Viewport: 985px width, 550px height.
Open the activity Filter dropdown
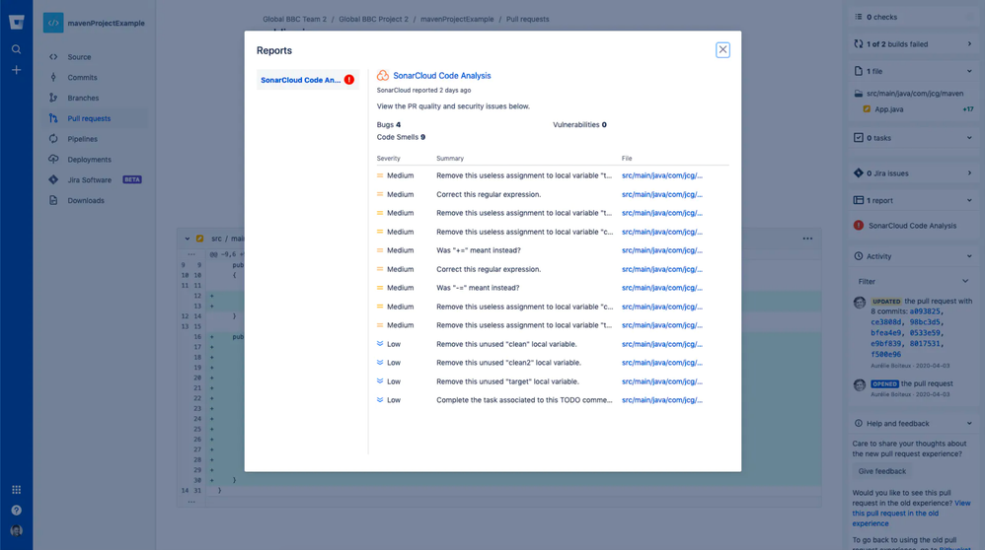click(x=913, y=282)
